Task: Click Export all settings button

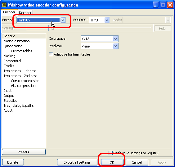Action: (x=77, y=162)
